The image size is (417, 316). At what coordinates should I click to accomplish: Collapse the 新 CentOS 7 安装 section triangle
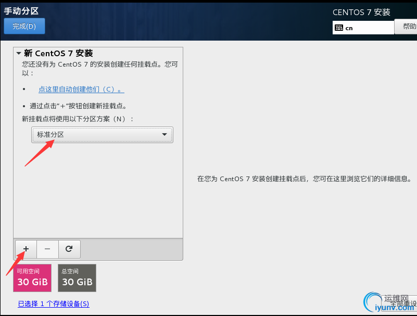(x=19, y=53)
